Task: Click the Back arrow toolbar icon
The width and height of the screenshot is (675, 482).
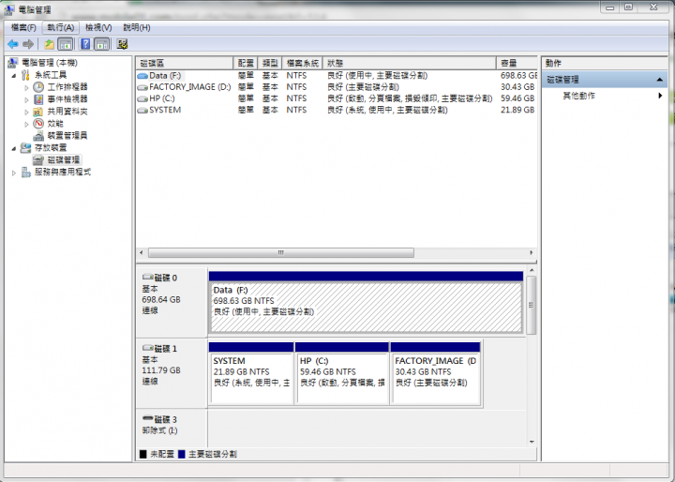Action: pyautogui.click(x=13, y=44)
